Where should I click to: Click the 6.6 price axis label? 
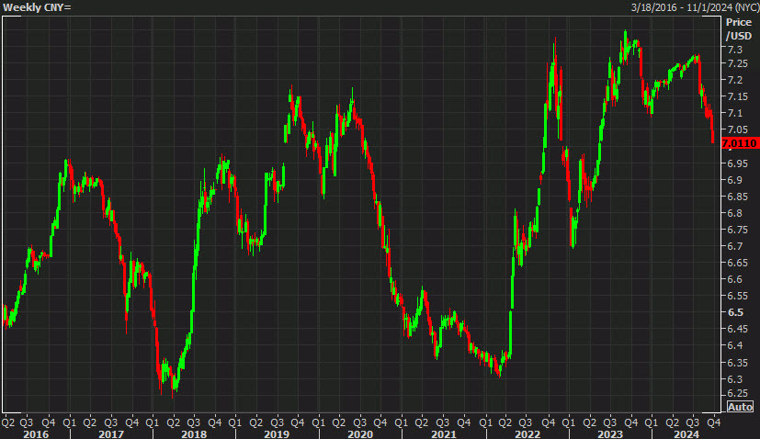click(x=735, y=279)
